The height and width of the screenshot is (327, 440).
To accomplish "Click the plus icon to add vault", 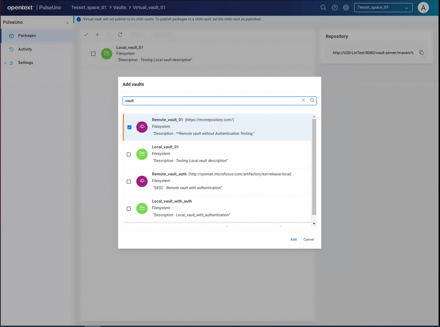I will [x=97, y=35].
